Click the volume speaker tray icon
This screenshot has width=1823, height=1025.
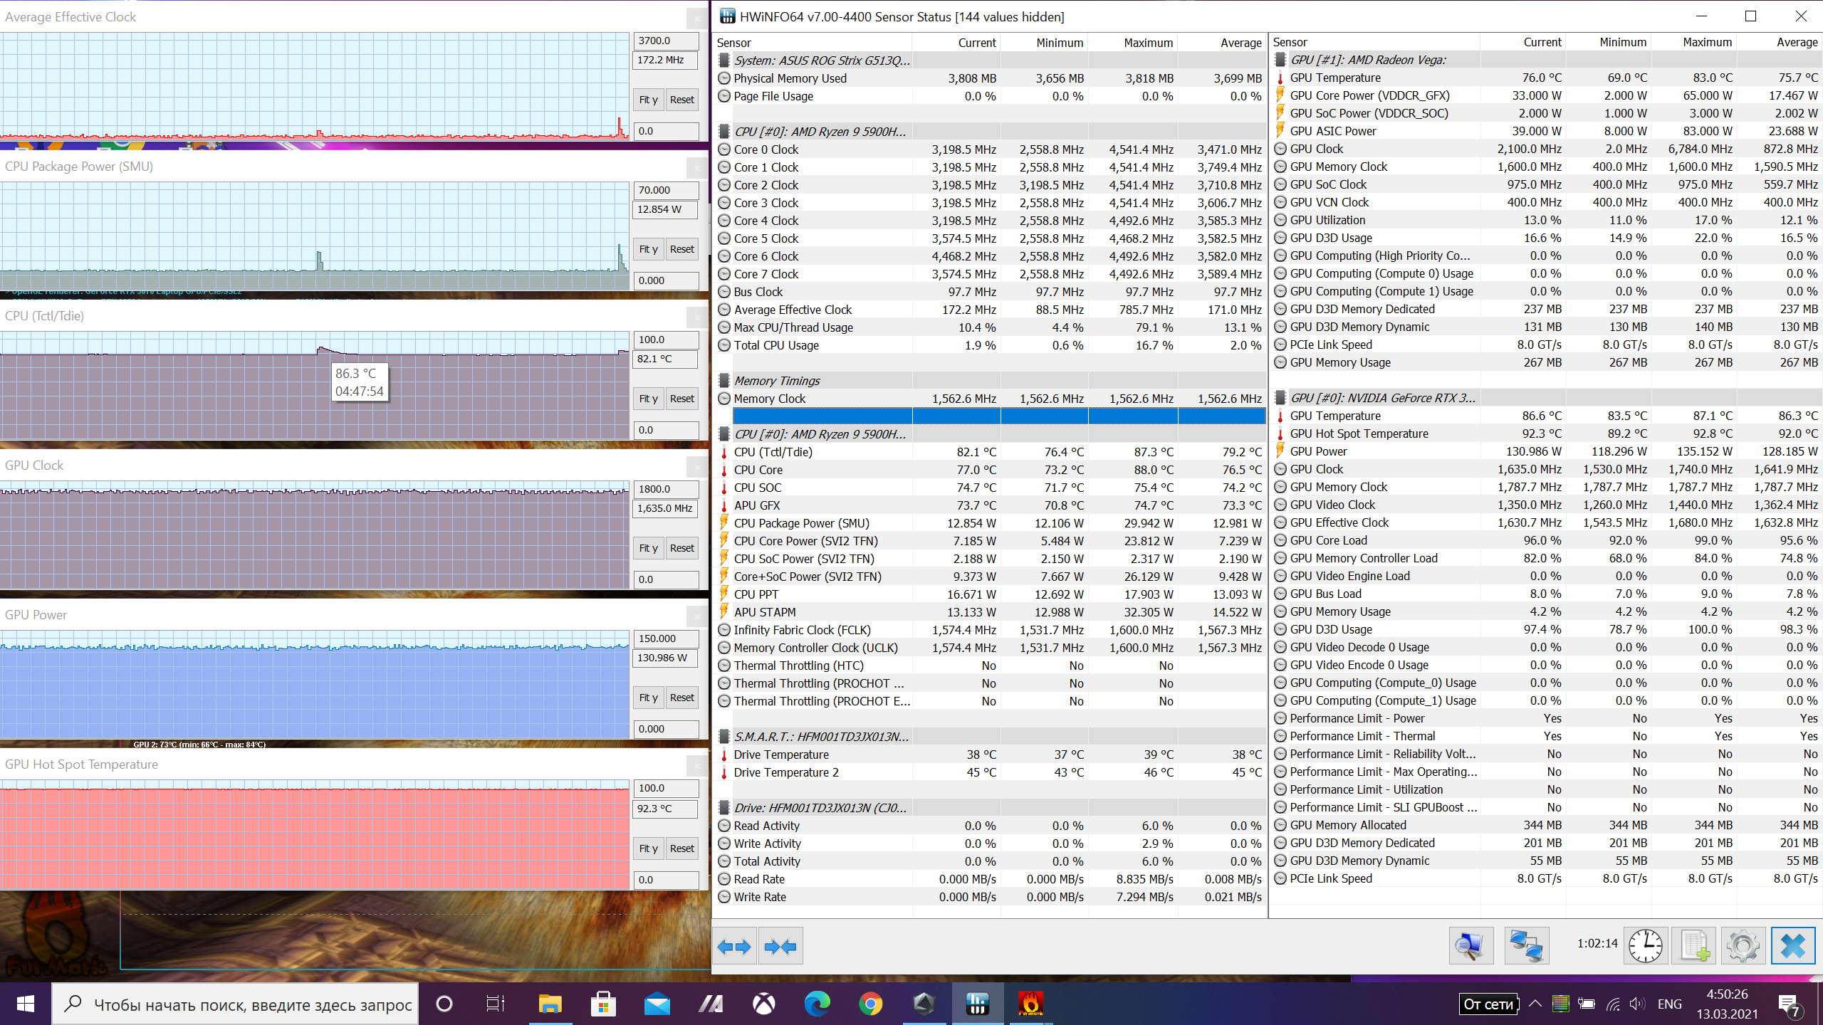coord(1637,1004)
